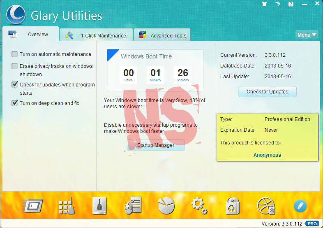
Task: Open the Browser Assistant globe icon
Action: coord(266,205)
